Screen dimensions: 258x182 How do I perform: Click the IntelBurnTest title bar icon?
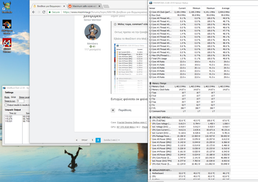click(4, 88)
